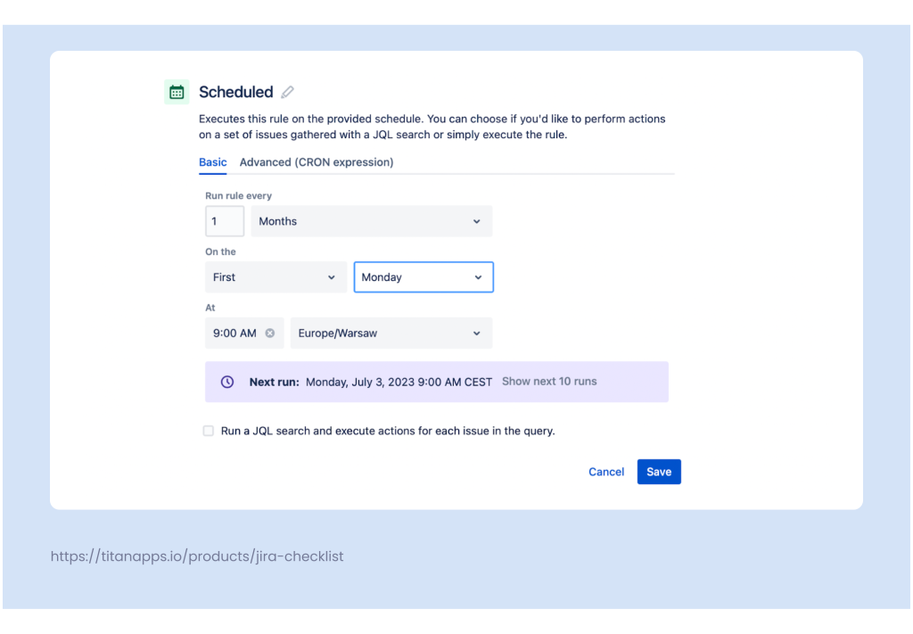Click the clock icon in the Next run banner
913x634 pixels.
click(x=227, y=382)
